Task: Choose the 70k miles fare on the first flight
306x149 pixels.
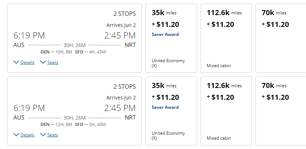Action: [281, 38]
